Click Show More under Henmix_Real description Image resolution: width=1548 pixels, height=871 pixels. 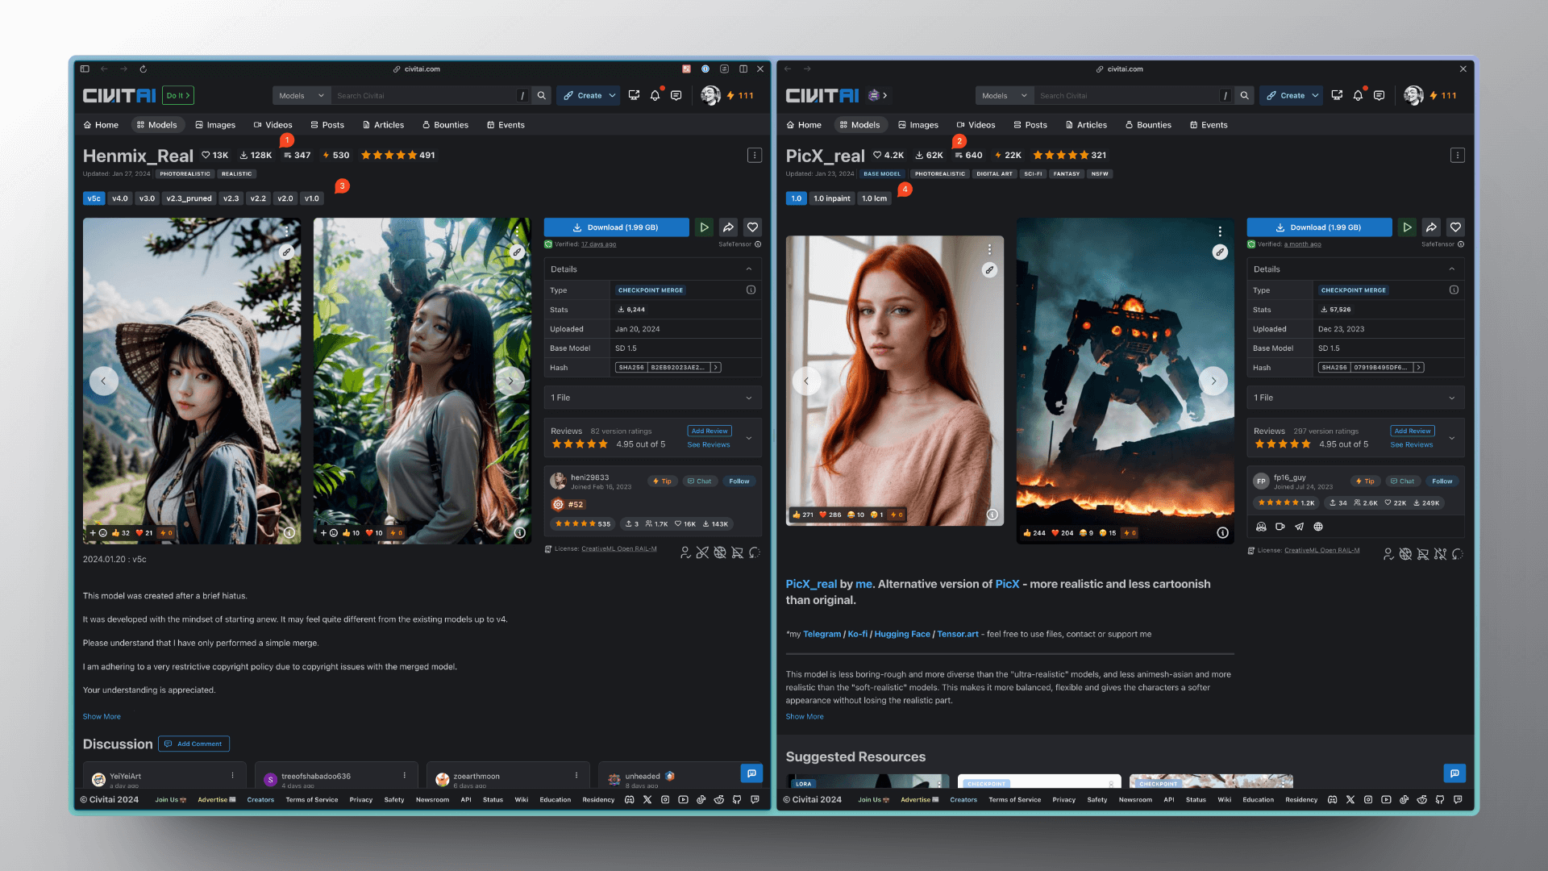pyautogui.click(x=102, y=716)
